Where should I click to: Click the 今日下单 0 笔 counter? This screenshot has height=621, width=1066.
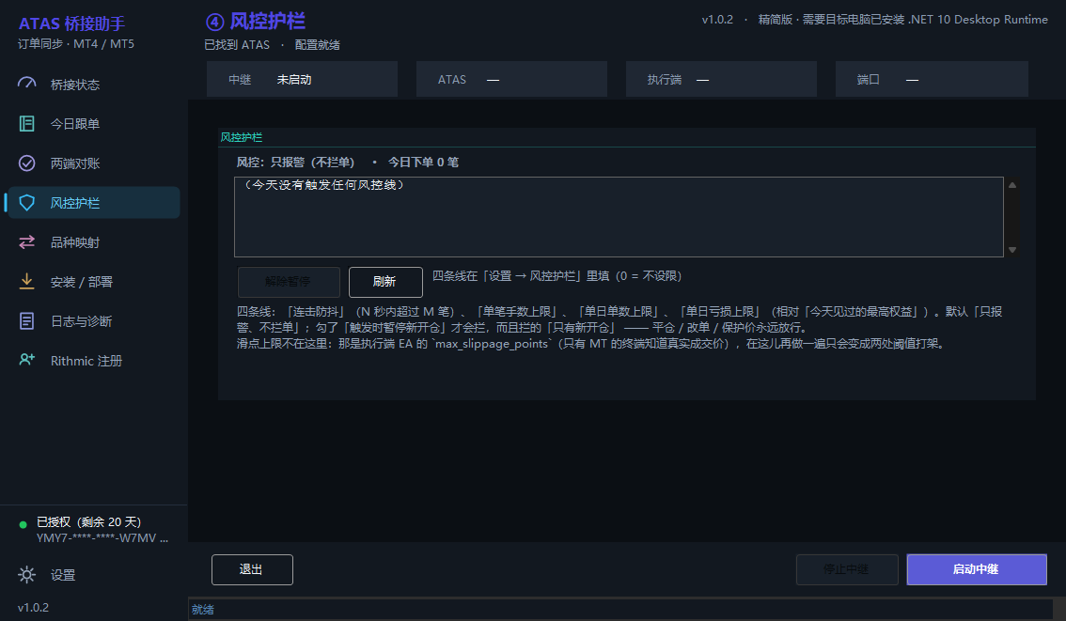click(x=423, y=163)
